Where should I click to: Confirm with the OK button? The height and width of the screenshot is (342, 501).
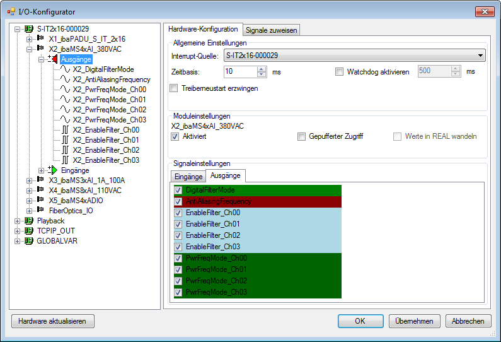(360, 321)
